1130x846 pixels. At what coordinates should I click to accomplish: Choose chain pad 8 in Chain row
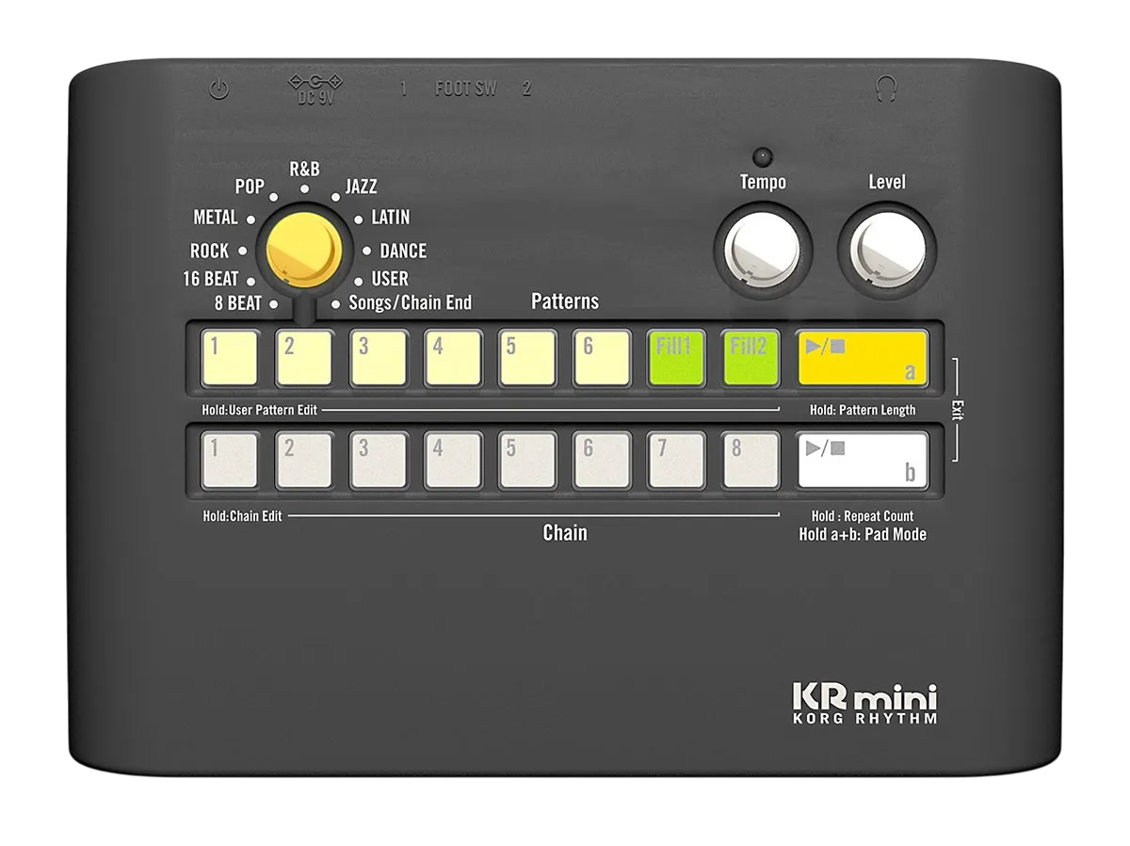(751, 460)
